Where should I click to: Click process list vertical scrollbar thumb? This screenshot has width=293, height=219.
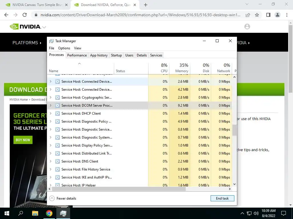pos(234,130)
